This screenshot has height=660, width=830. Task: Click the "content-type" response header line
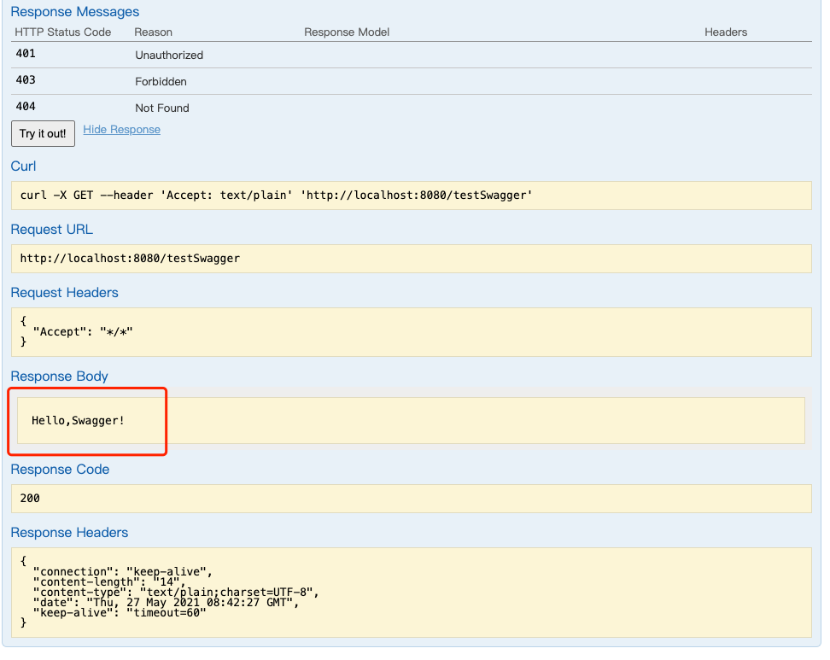coord(176,592)
